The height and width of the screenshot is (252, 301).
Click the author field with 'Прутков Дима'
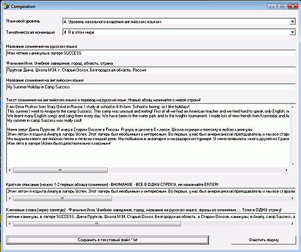(151, 70)
